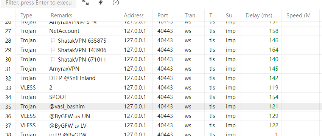
Task: Click the tls cell in row 28
Action: 212,40
